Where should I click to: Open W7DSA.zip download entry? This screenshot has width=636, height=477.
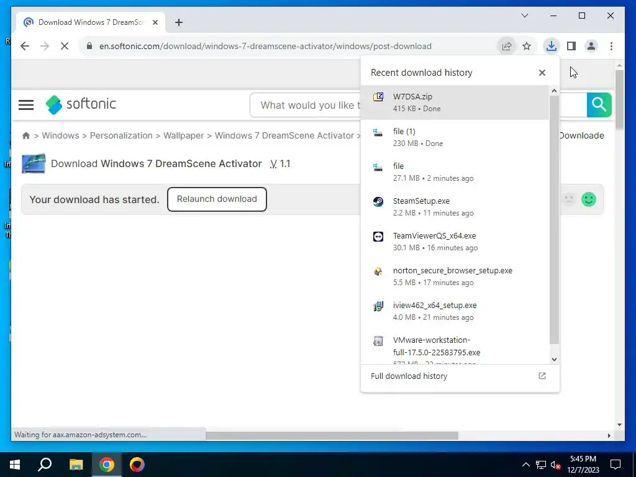click(455, 102)
